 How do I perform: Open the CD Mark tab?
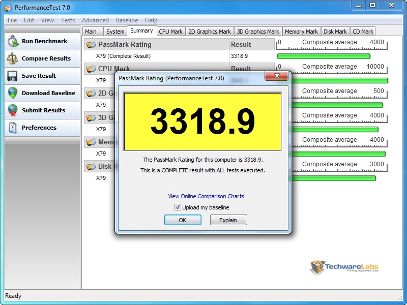(x=363, y=32)
